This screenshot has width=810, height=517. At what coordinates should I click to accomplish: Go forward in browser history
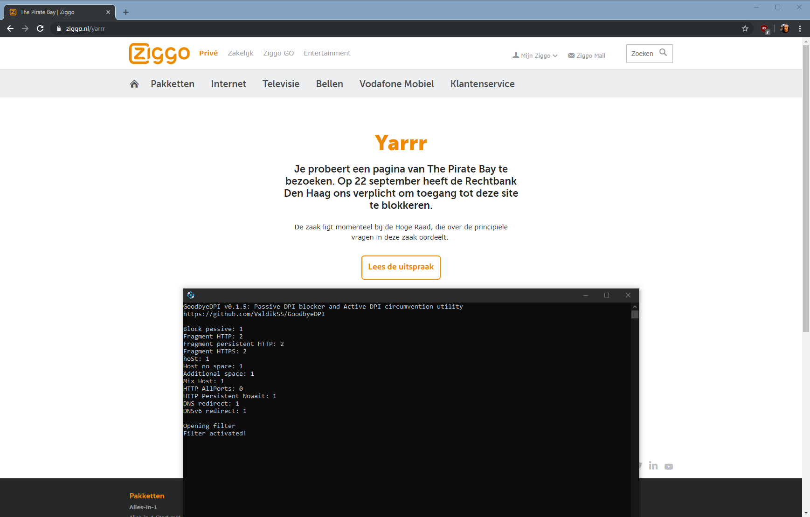tap(25, 28)
